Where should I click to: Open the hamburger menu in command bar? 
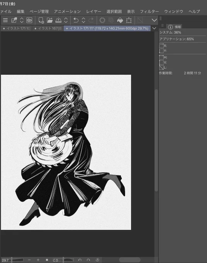pyautogui.click(x=5, y=20)
